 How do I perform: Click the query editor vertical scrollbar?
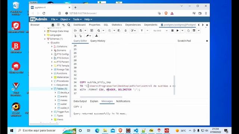point(174,85)
